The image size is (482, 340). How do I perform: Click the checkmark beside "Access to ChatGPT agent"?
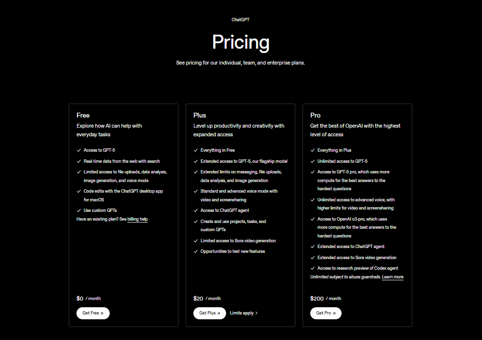click(195, 210)
